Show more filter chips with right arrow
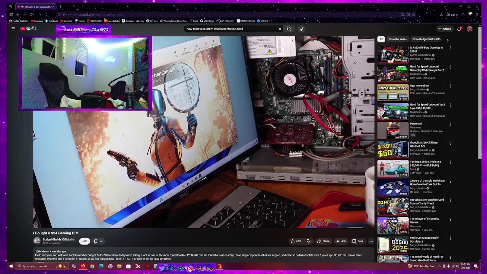The width and height of the screenshot is (487, 274). (x=447, y=40)
